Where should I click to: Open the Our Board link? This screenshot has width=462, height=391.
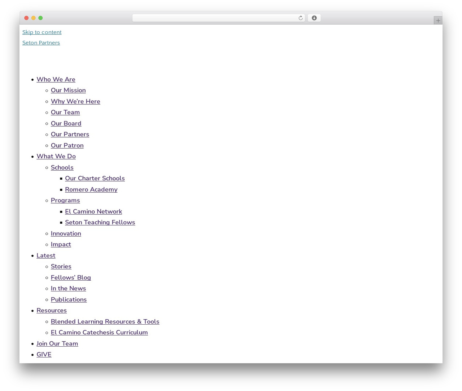coord(66,123)
